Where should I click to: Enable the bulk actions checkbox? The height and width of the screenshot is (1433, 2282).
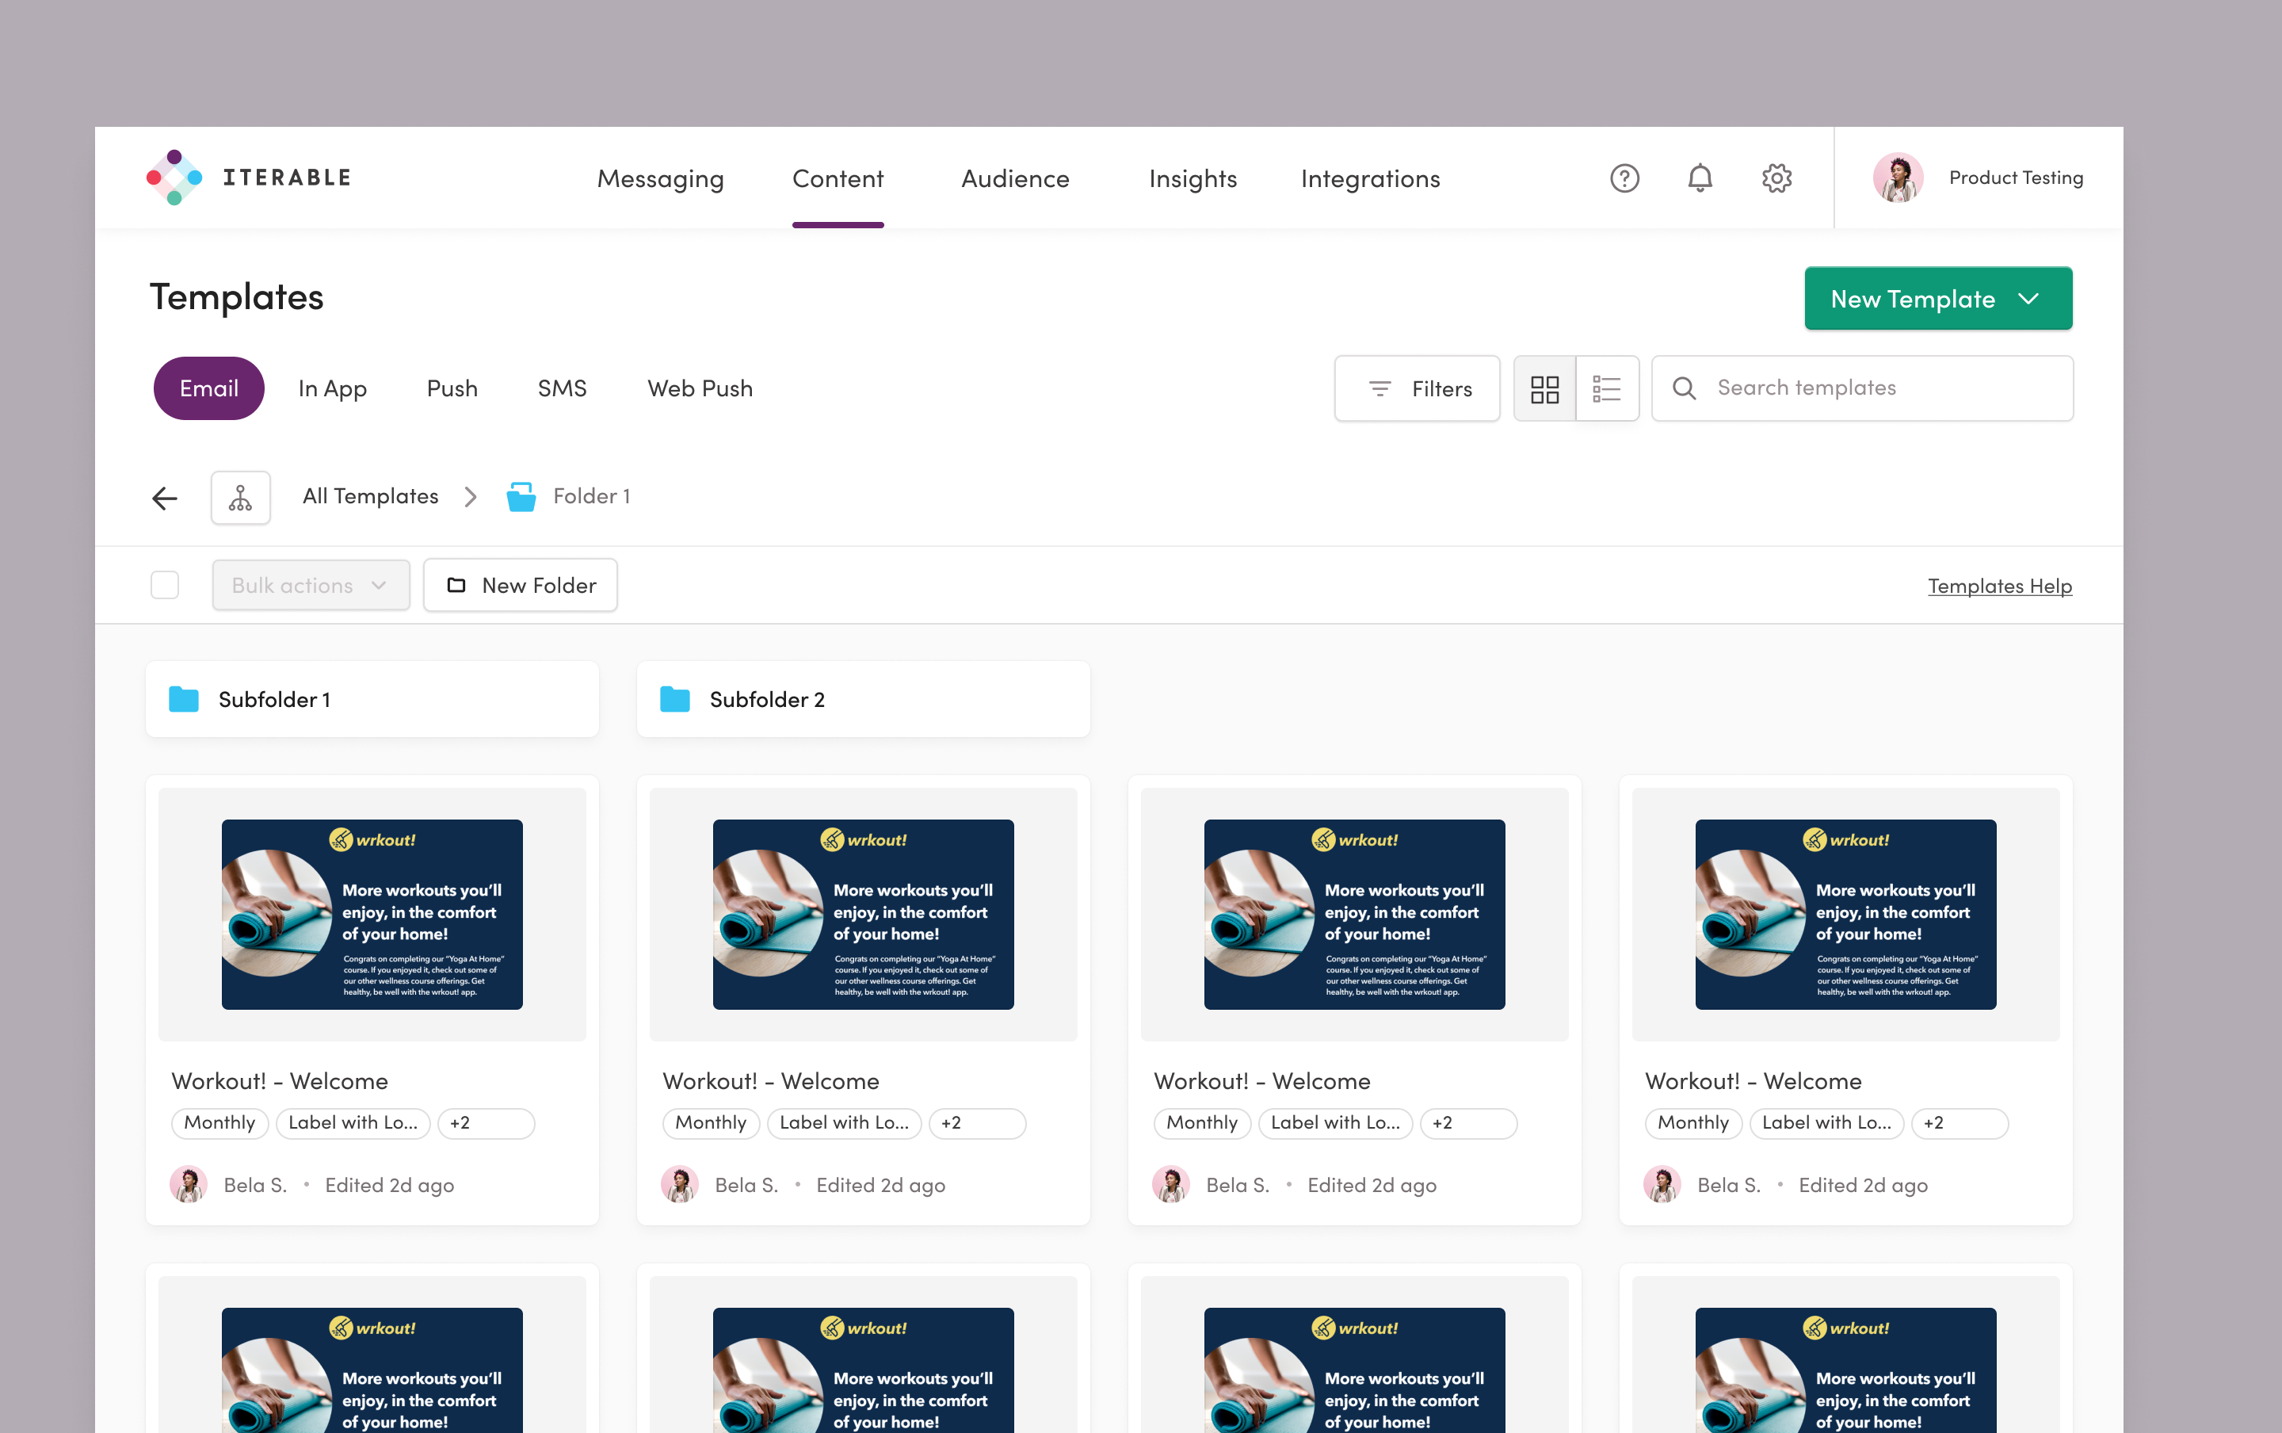coord(166,584)
